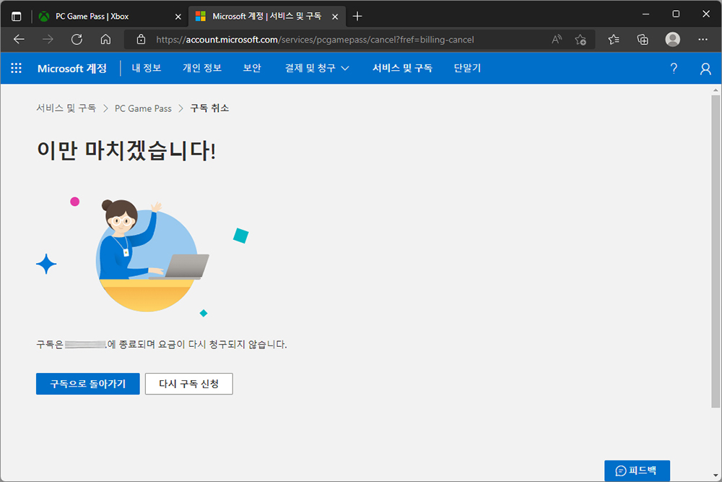
Task: Expand the 결제 및 청구 dropdown
Action: coord(317,68)
